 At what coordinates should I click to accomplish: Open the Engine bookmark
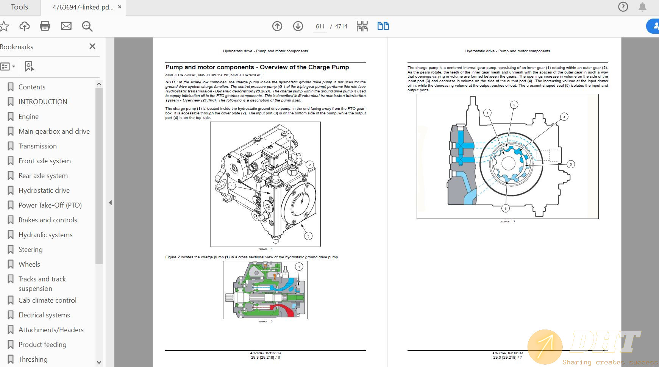28,117
